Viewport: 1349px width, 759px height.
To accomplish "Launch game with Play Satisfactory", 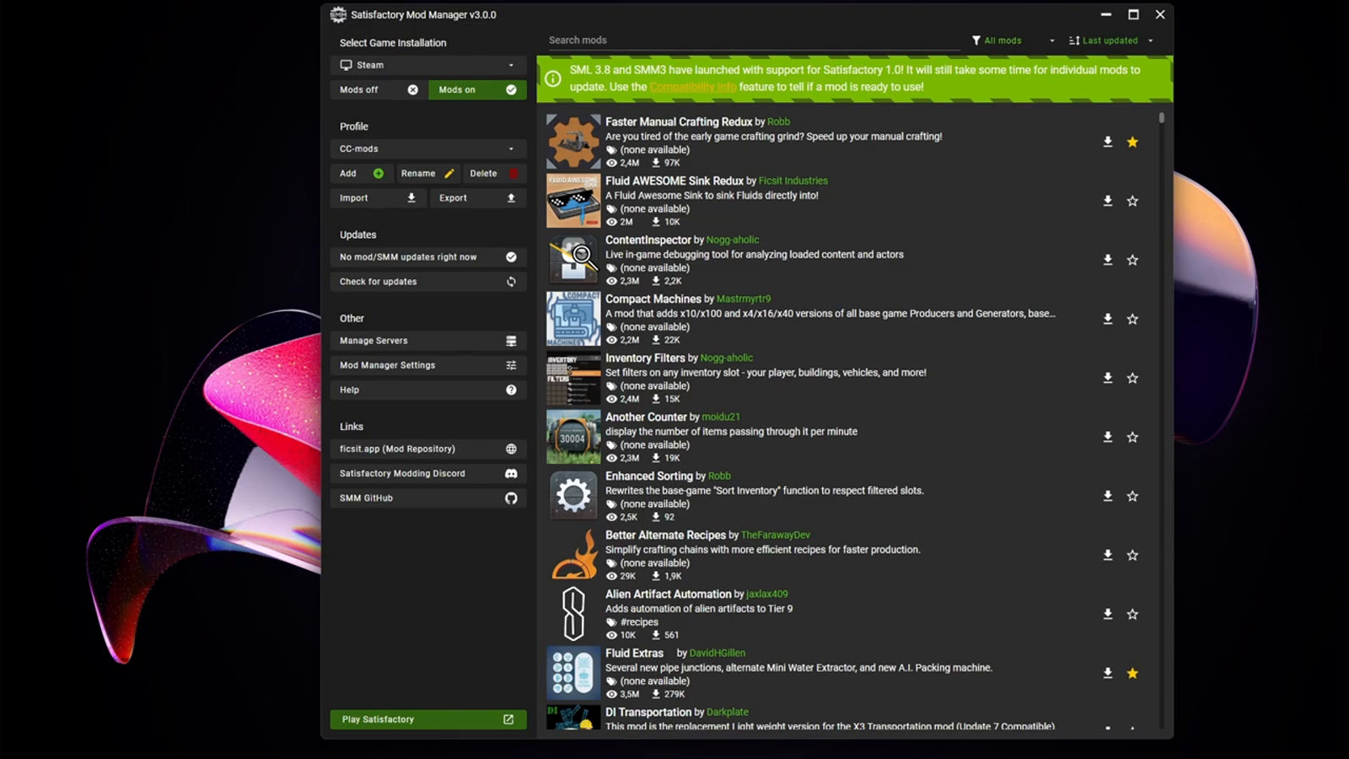I will (x=428, y=719).
